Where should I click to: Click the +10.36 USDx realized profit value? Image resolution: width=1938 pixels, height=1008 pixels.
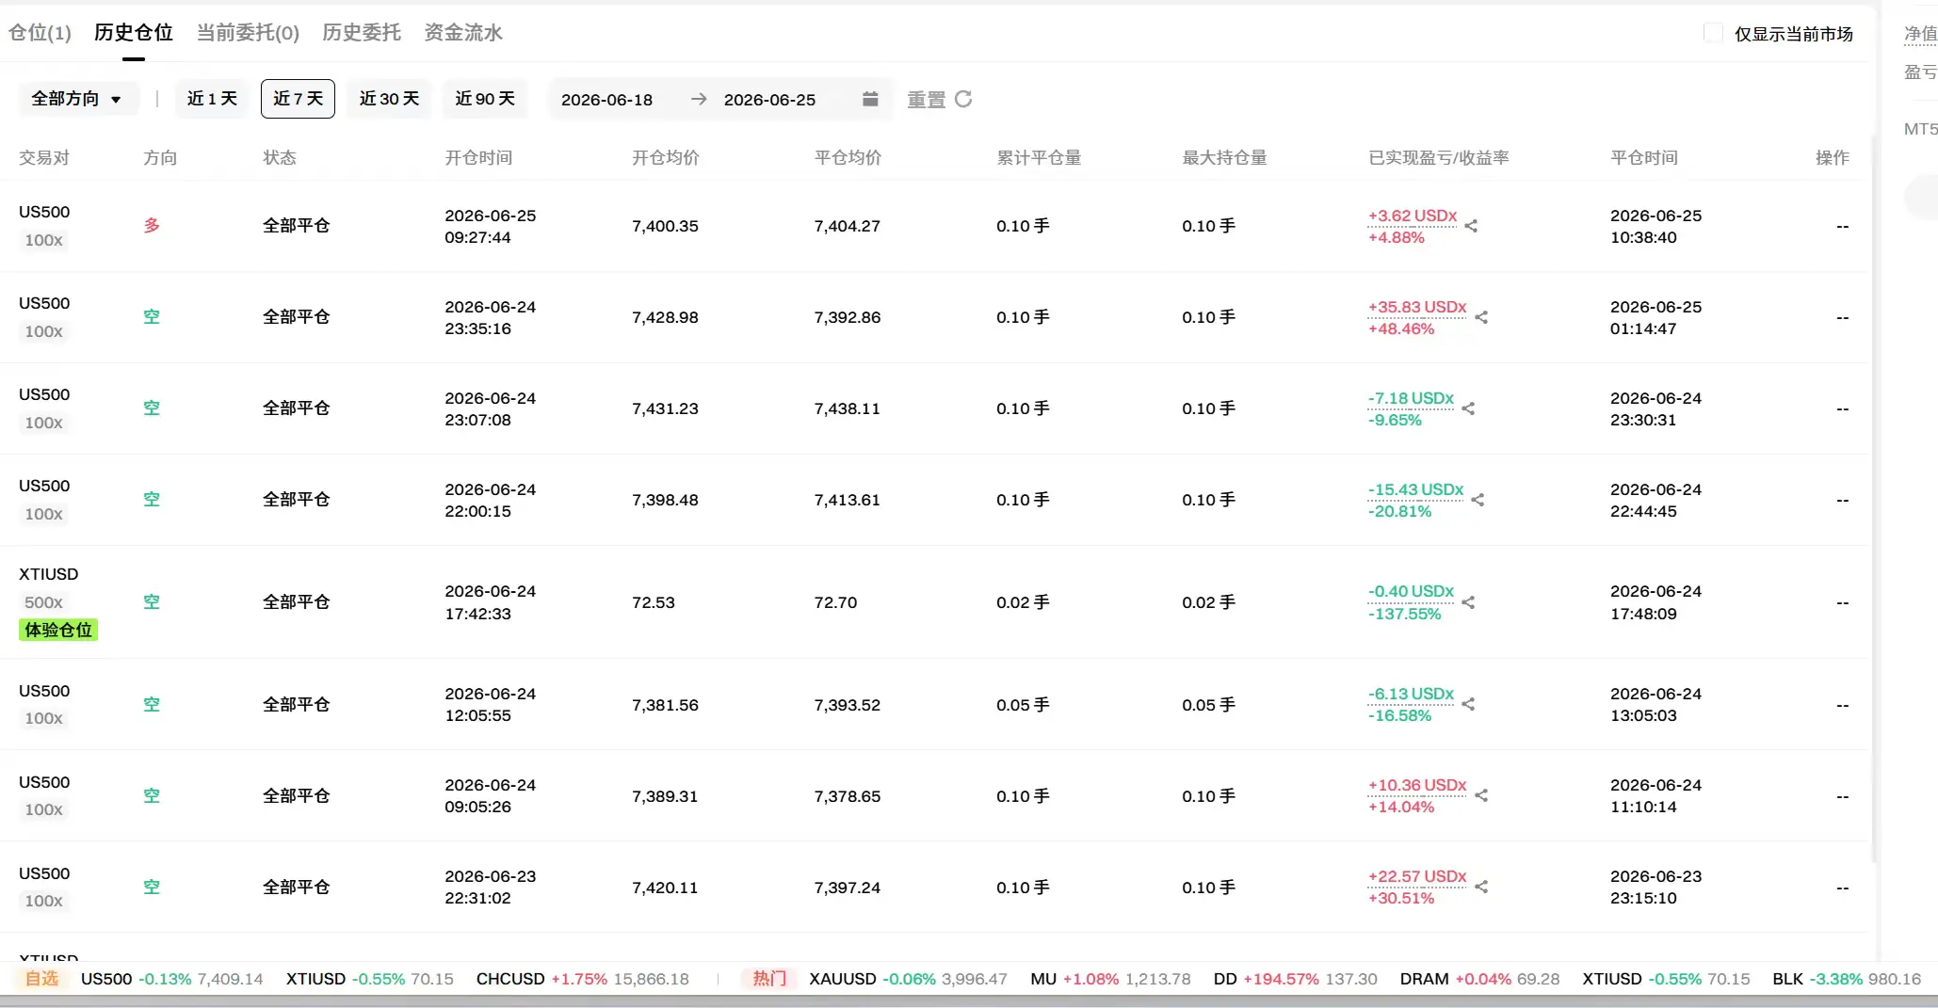click(1417, 785)
